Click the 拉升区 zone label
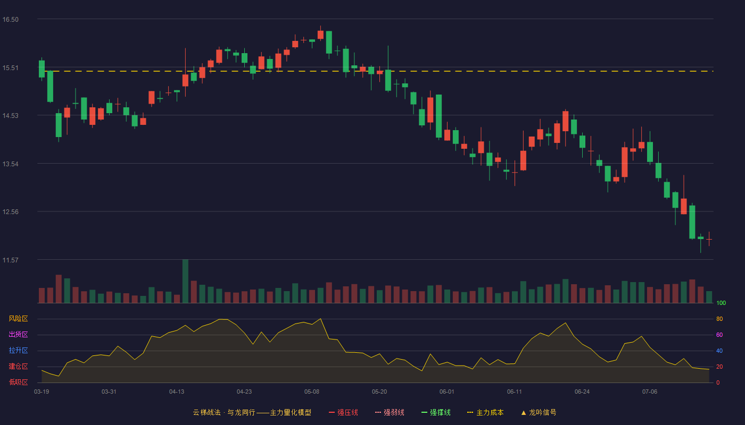 18,351
